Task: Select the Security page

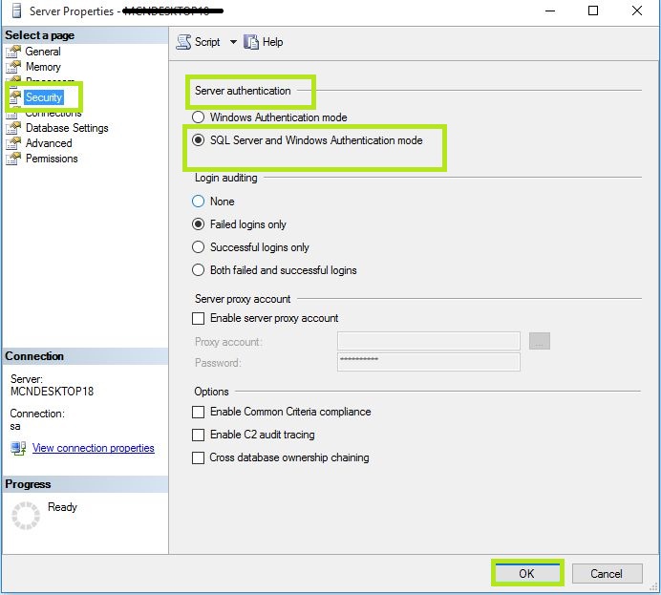Action: point(44,97)
